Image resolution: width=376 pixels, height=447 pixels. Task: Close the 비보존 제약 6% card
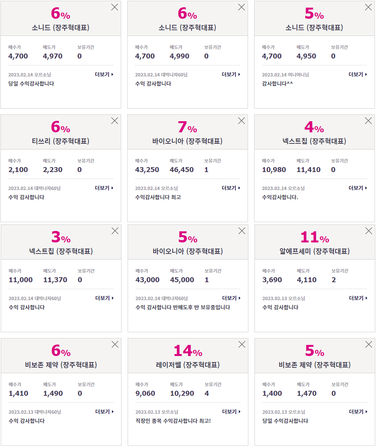[115, 345]
